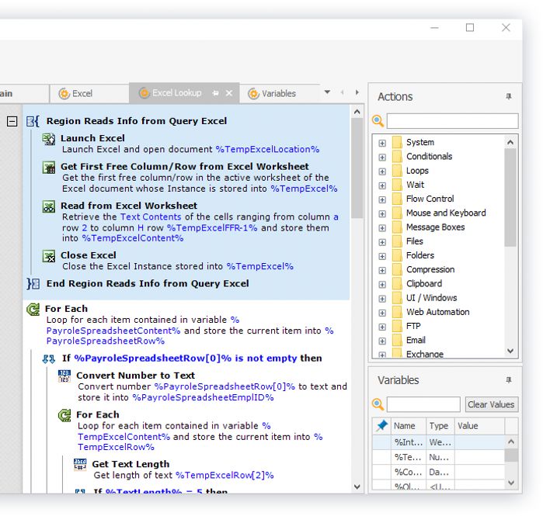The width and height of the screenshot is (543, 516).
Task: Click the Get First Free Column/Row action icon
Action: [x=49, y=168]
